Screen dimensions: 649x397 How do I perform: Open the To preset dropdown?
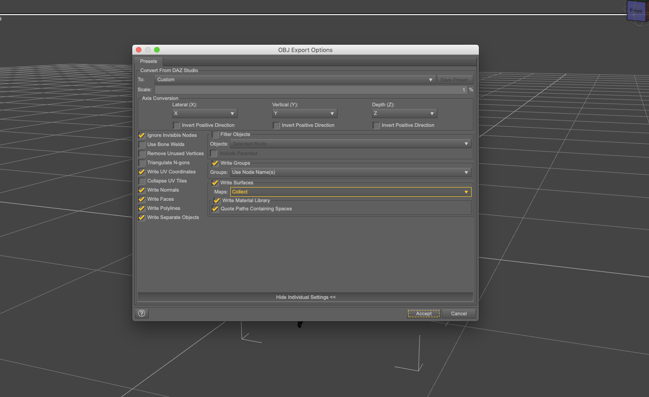click(295, 80)
